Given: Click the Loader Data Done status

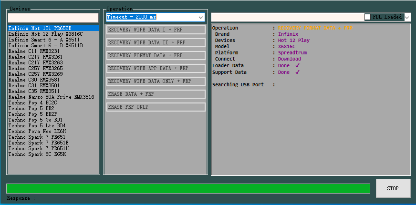Looking at the screenshot, I should click(289, 65).
